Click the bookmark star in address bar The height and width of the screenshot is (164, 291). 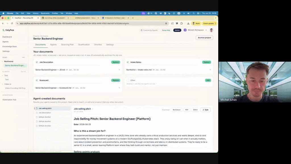[x=166, y=23]
